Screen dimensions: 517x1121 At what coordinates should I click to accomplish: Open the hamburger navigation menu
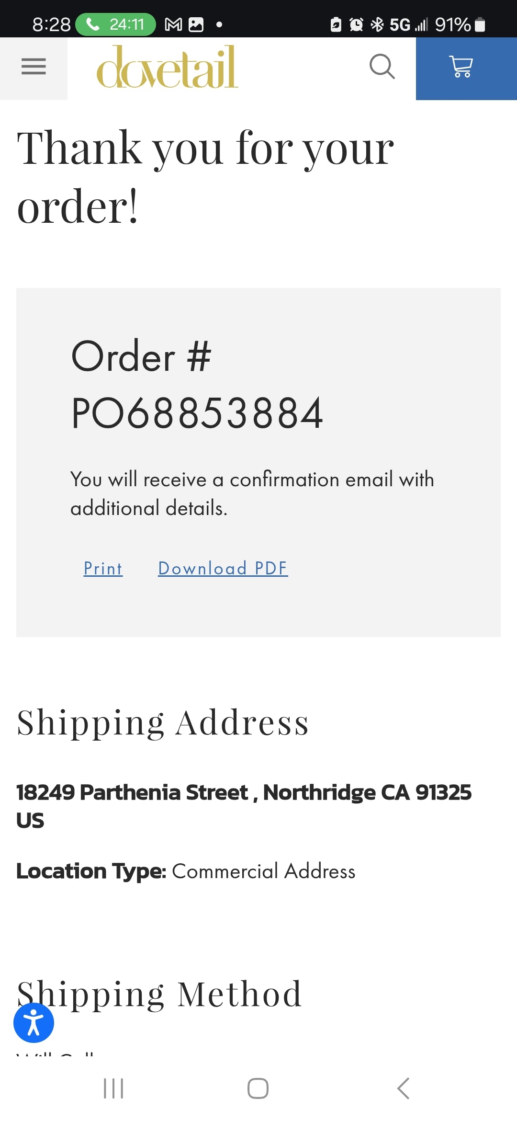(34, 67)
